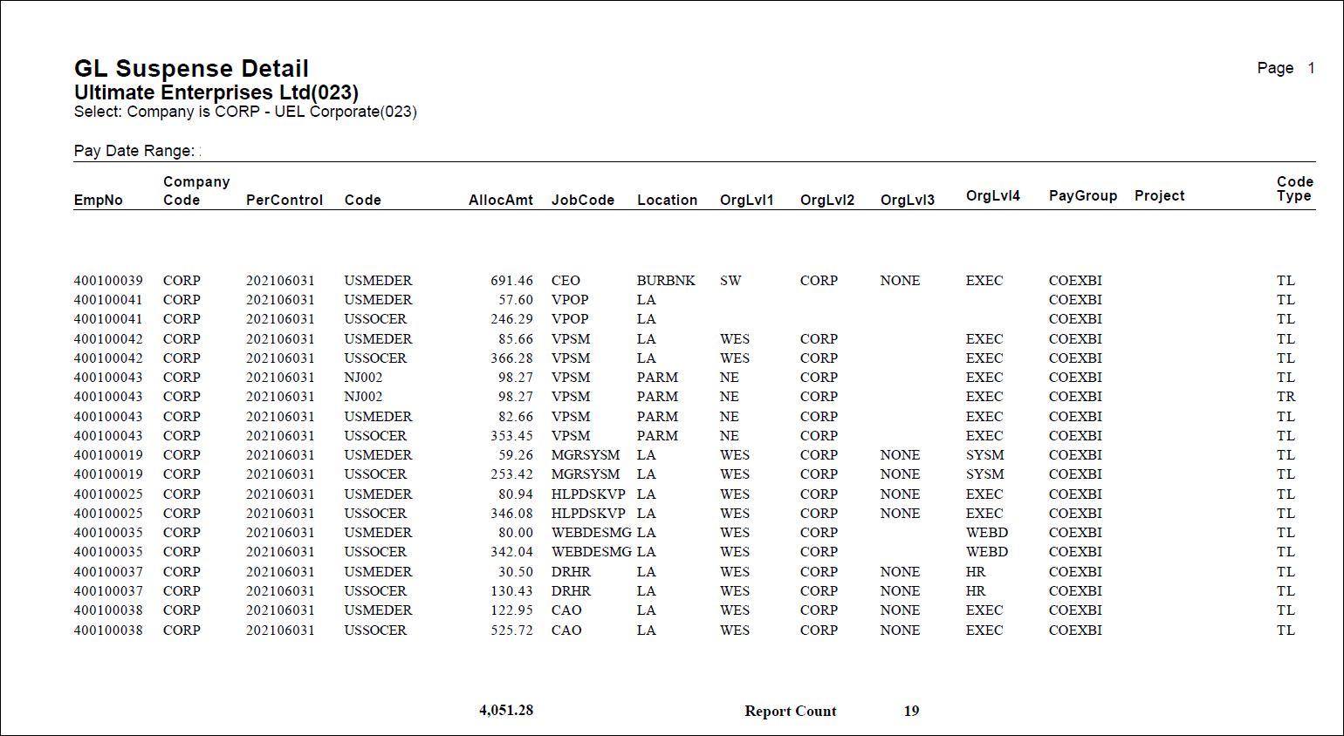
Task: Click the Company Code column header
Action: pyautogui.click(x=196, y=190)
